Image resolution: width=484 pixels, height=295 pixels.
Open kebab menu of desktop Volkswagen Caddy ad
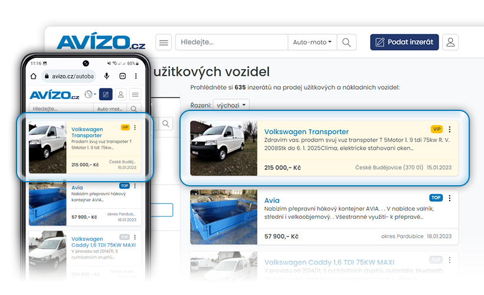pos(449,260)
